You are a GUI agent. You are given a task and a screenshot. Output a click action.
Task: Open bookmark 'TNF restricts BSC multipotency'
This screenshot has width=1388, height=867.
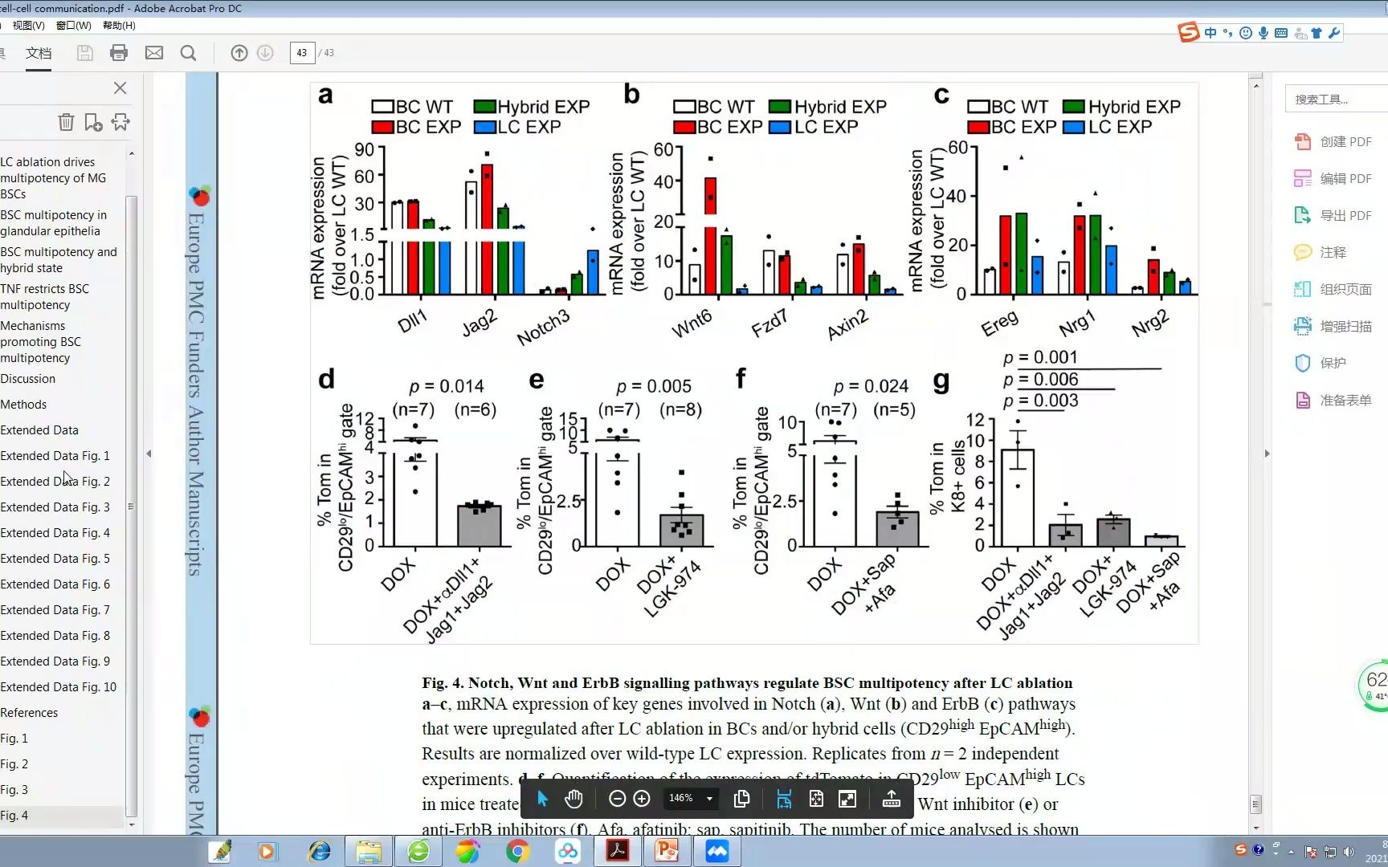click(45, 297)
